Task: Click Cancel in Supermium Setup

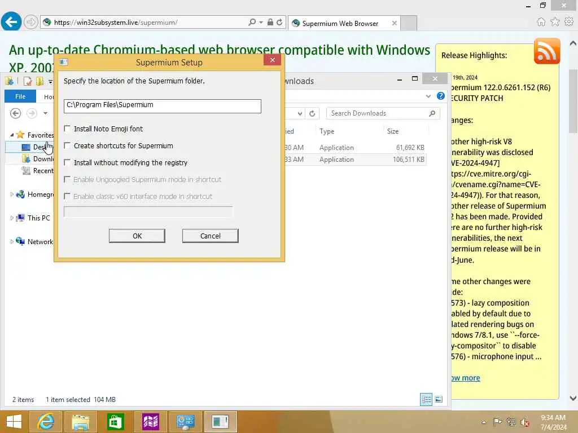Action: point(210,236)
